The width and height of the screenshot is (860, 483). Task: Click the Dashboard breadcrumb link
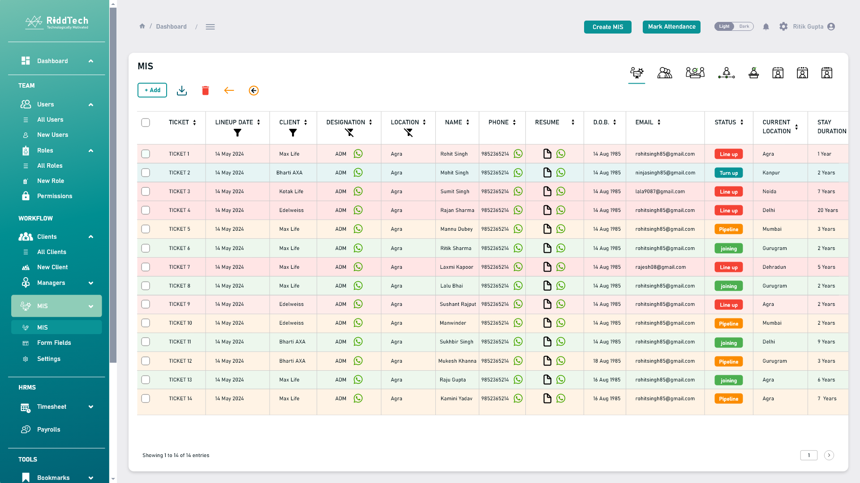[x=171, y=27]
